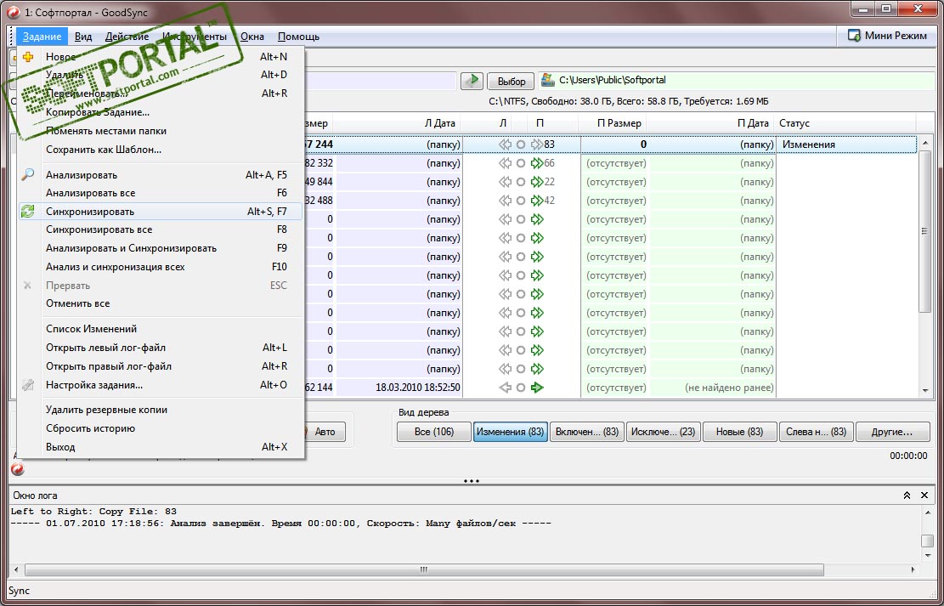The width and height of the screenshot is (944, 606).
Task: Click the green right arrow in the 66 row
Action: click(x=536, y=163)
